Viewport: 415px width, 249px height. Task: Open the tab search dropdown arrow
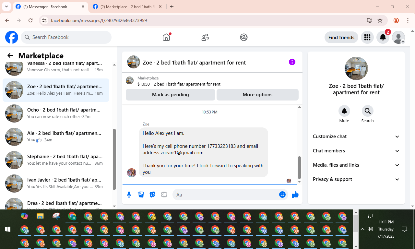(x=6, y=6)
